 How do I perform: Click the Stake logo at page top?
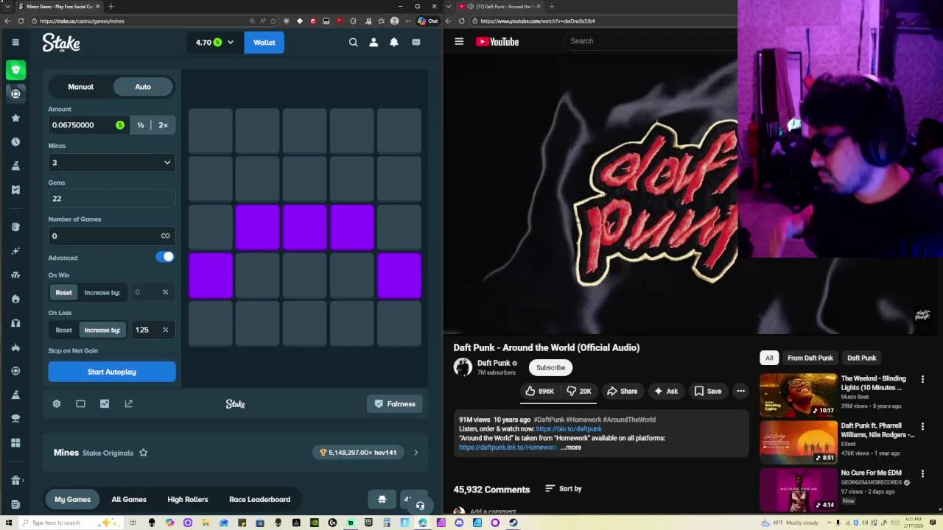(x=61, y=43)
